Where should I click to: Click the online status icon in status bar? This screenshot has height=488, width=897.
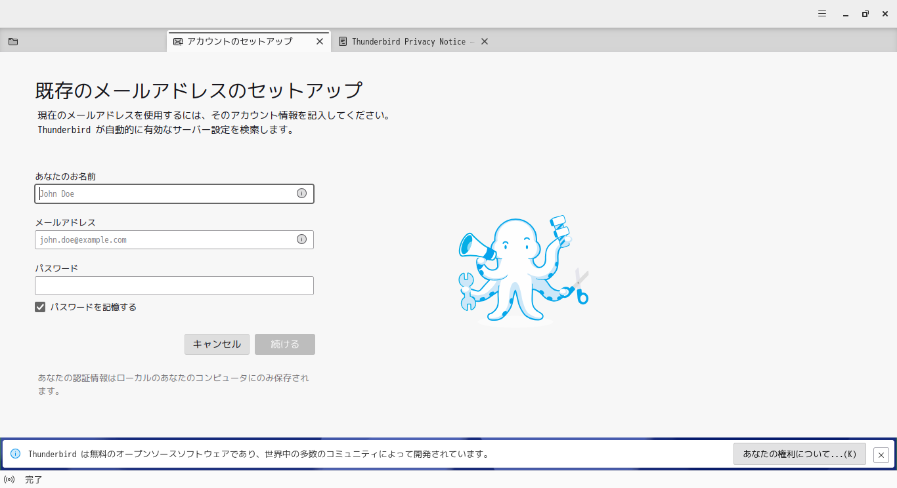(x=9, y=479)
